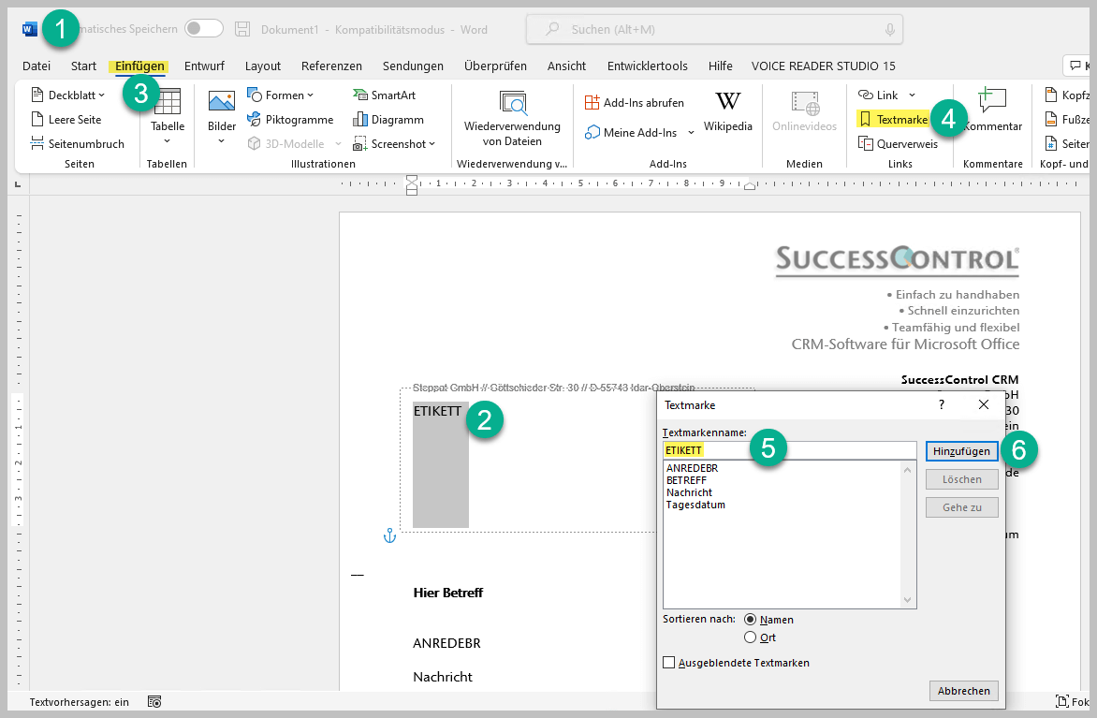The width and height of the screenshot is (1097, 718).
Task: Click the Wikipedia add-in icon
Action: 727,103
